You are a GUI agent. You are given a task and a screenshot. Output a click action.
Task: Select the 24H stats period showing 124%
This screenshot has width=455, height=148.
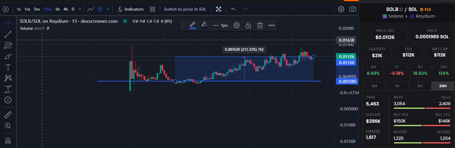coord(443,71)
